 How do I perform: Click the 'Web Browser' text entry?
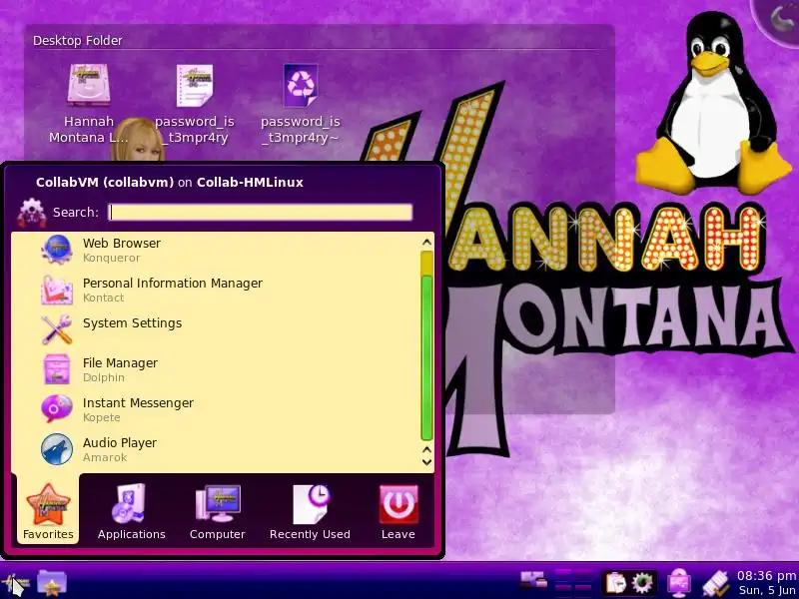(x=122, y=243)
